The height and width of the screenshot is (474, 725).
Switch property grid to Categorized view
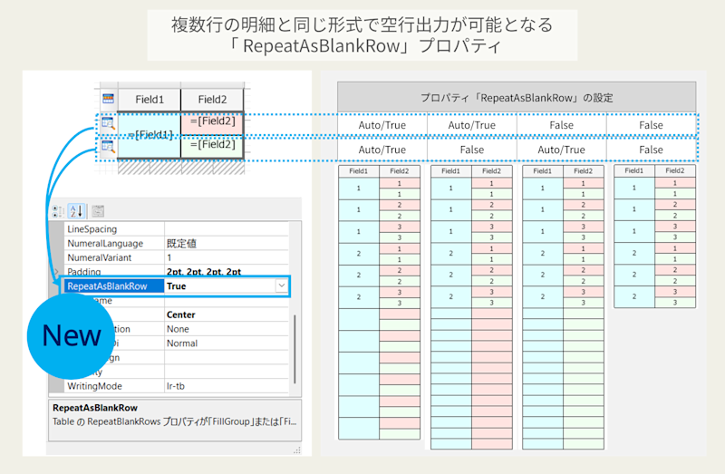point(58,211)
